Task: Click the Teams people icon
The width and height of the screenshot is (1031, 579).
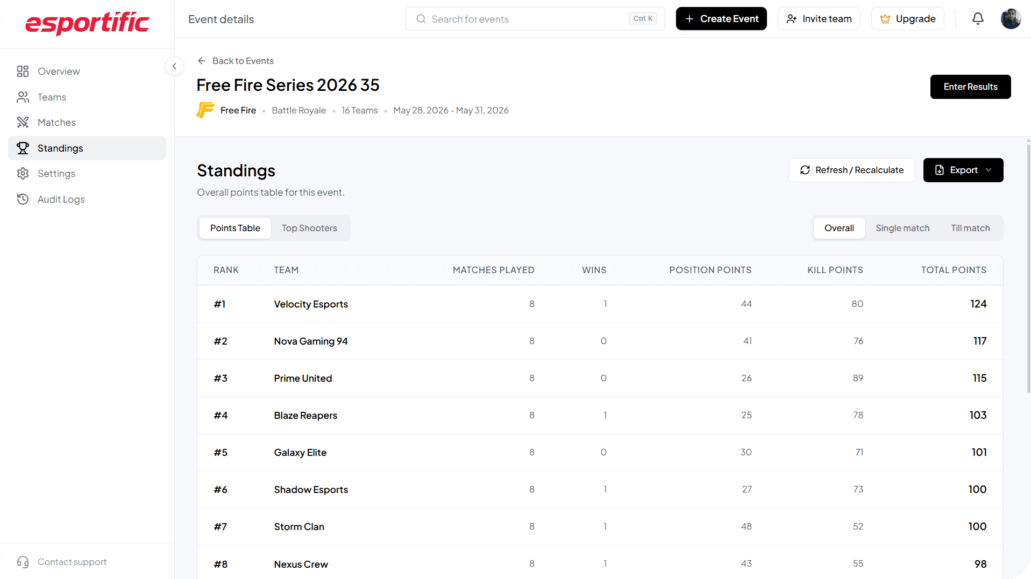Action: [23, 97]
